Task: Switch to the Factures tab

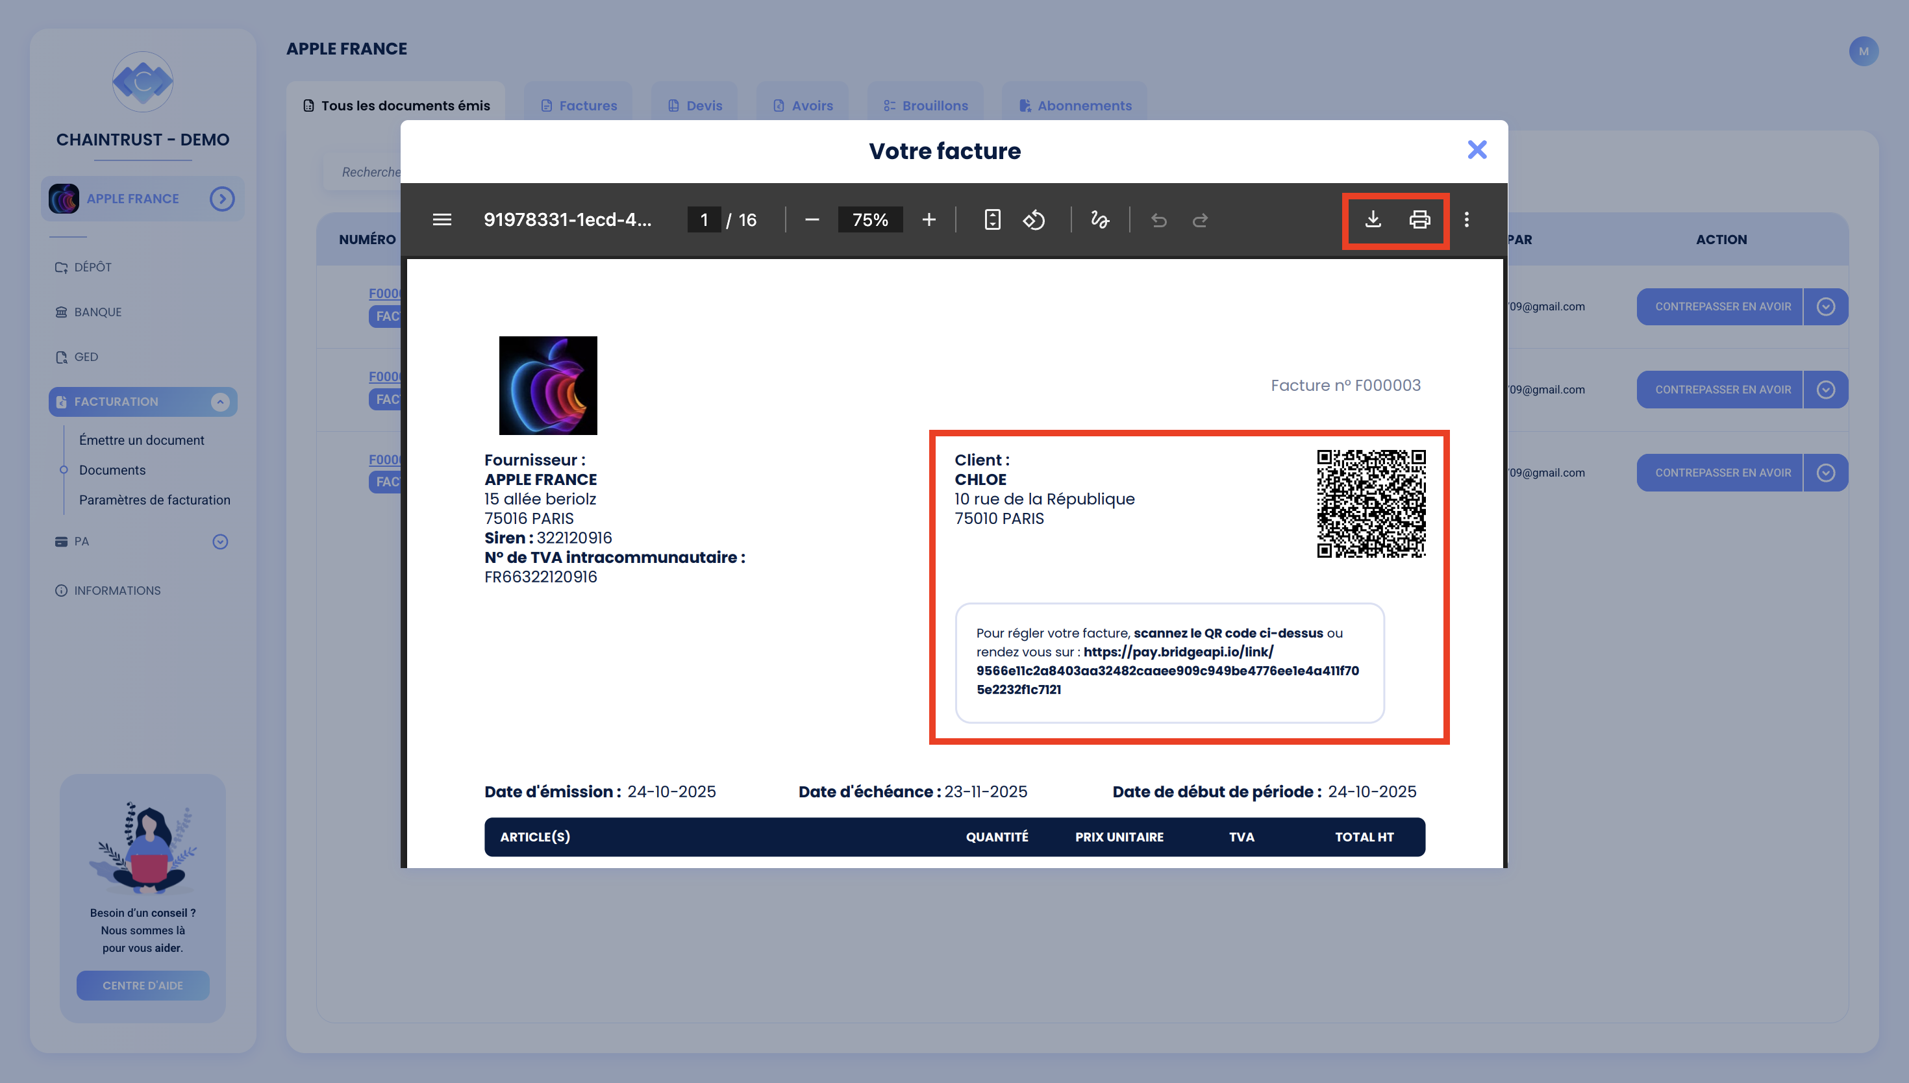Action: click(579, 105)
